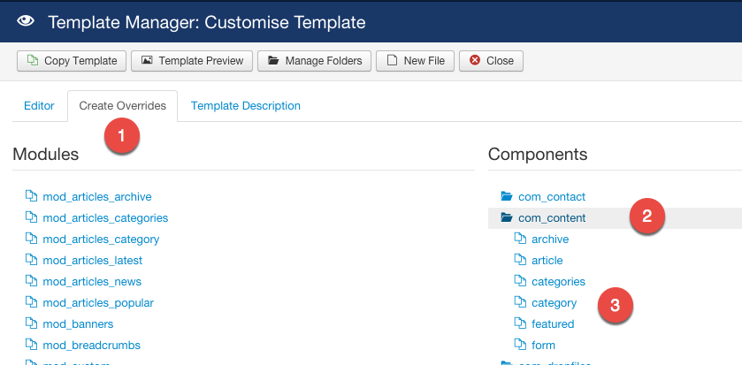Click the eye icon in header

(x=26, y=21)
